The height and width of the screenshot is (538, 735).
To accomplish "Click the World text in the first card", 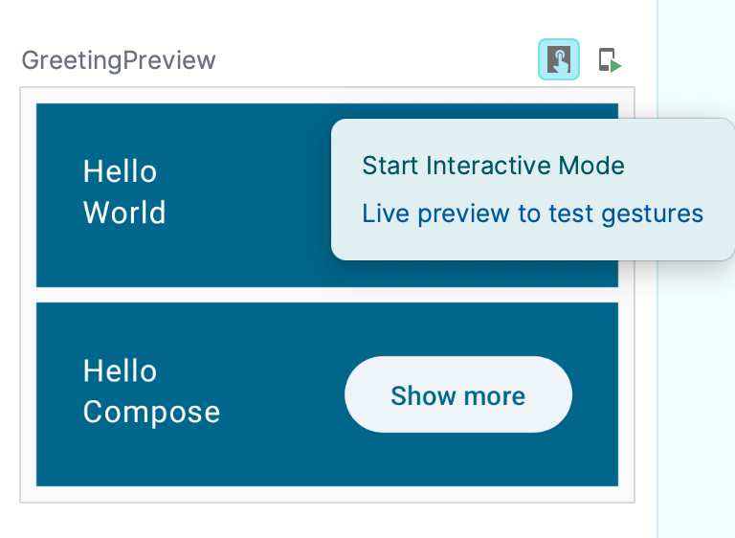I will point(124,213).
